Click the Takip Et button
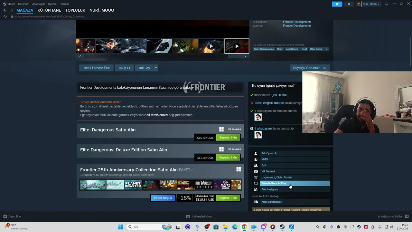This screenshot has width=412, height=232. [124, 68]
